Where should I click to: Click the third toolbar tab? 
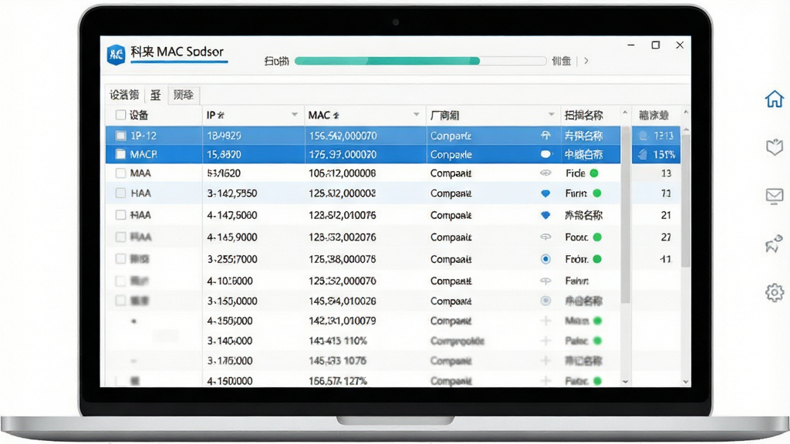click(x=184, y=95)
